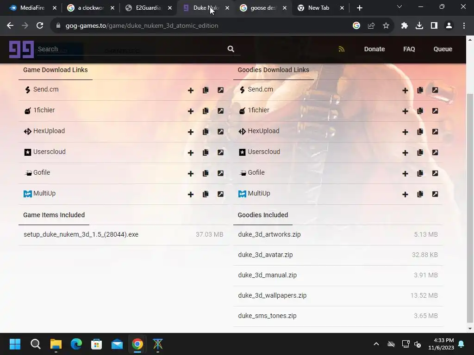Screen dimensions: 474x355
Task: Copy the MultiUp game download link
Action: pyautogui.click(x=206, y=194)
